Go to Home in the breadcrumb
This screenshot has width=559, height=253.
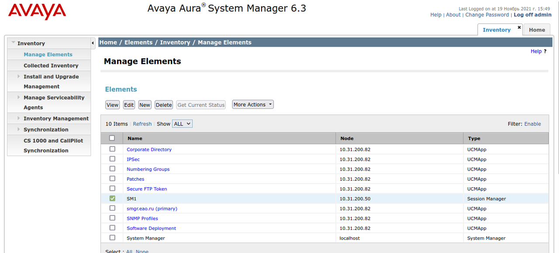(x=108, y=42)
